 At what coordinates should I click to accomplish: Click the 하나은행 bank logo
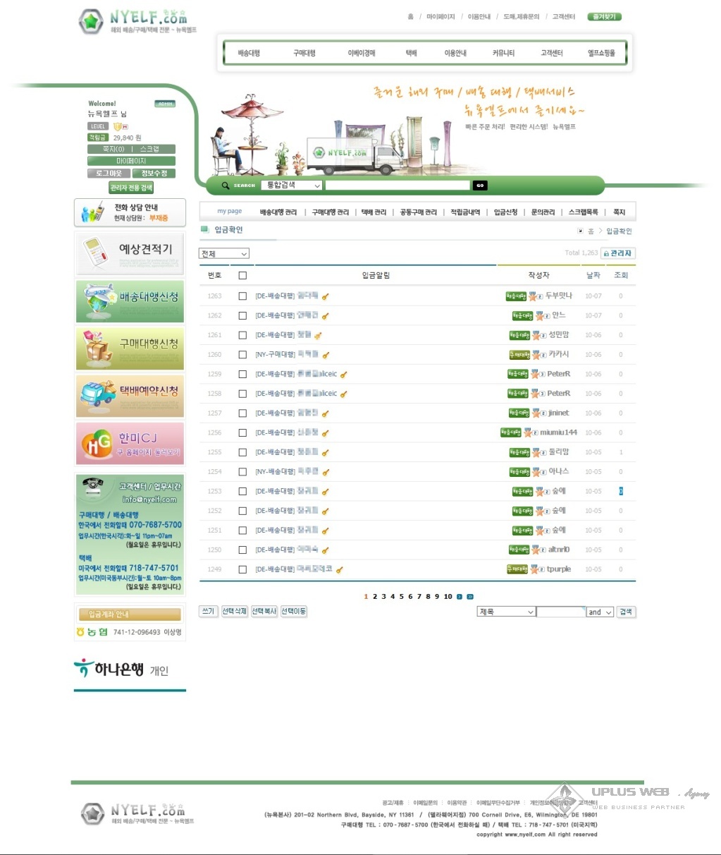pos(121,668)
